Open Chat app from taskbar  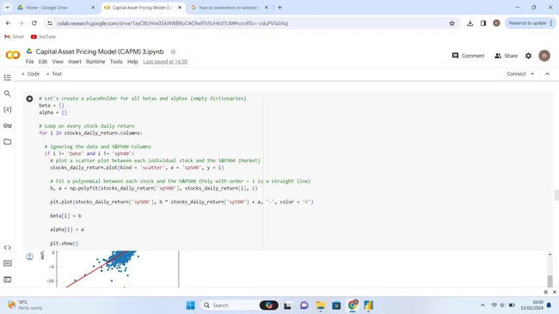304,305
